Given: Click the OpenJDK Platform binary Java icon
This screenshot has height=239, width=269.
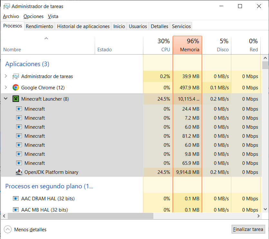Looking at the screenshot, I should (x=19, y=172).
